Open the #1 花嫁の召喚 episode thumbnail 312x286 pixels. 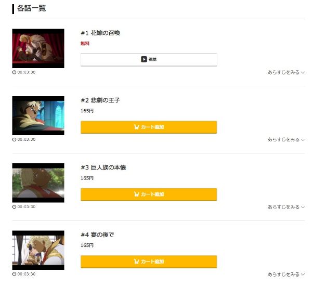click(x=38, y=48)
